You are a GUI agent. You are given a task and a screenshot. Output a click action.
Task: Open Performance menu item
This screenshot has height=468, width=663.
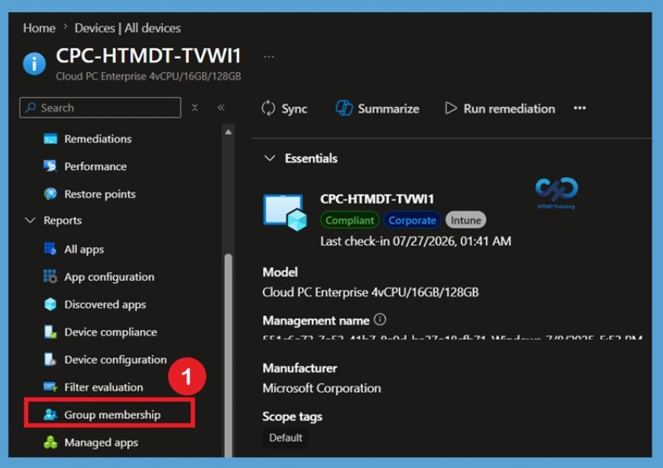pyautogui.click(x=95, y=166)
